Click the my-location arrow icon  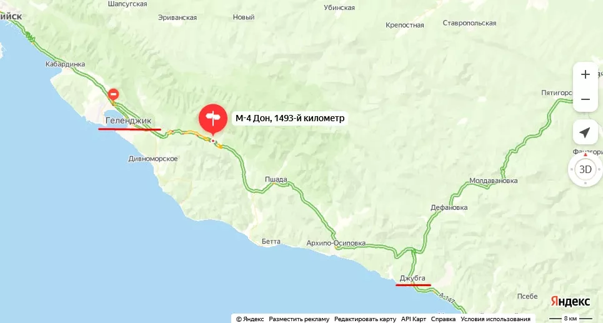pyautogui.click(x=585, y=132)
